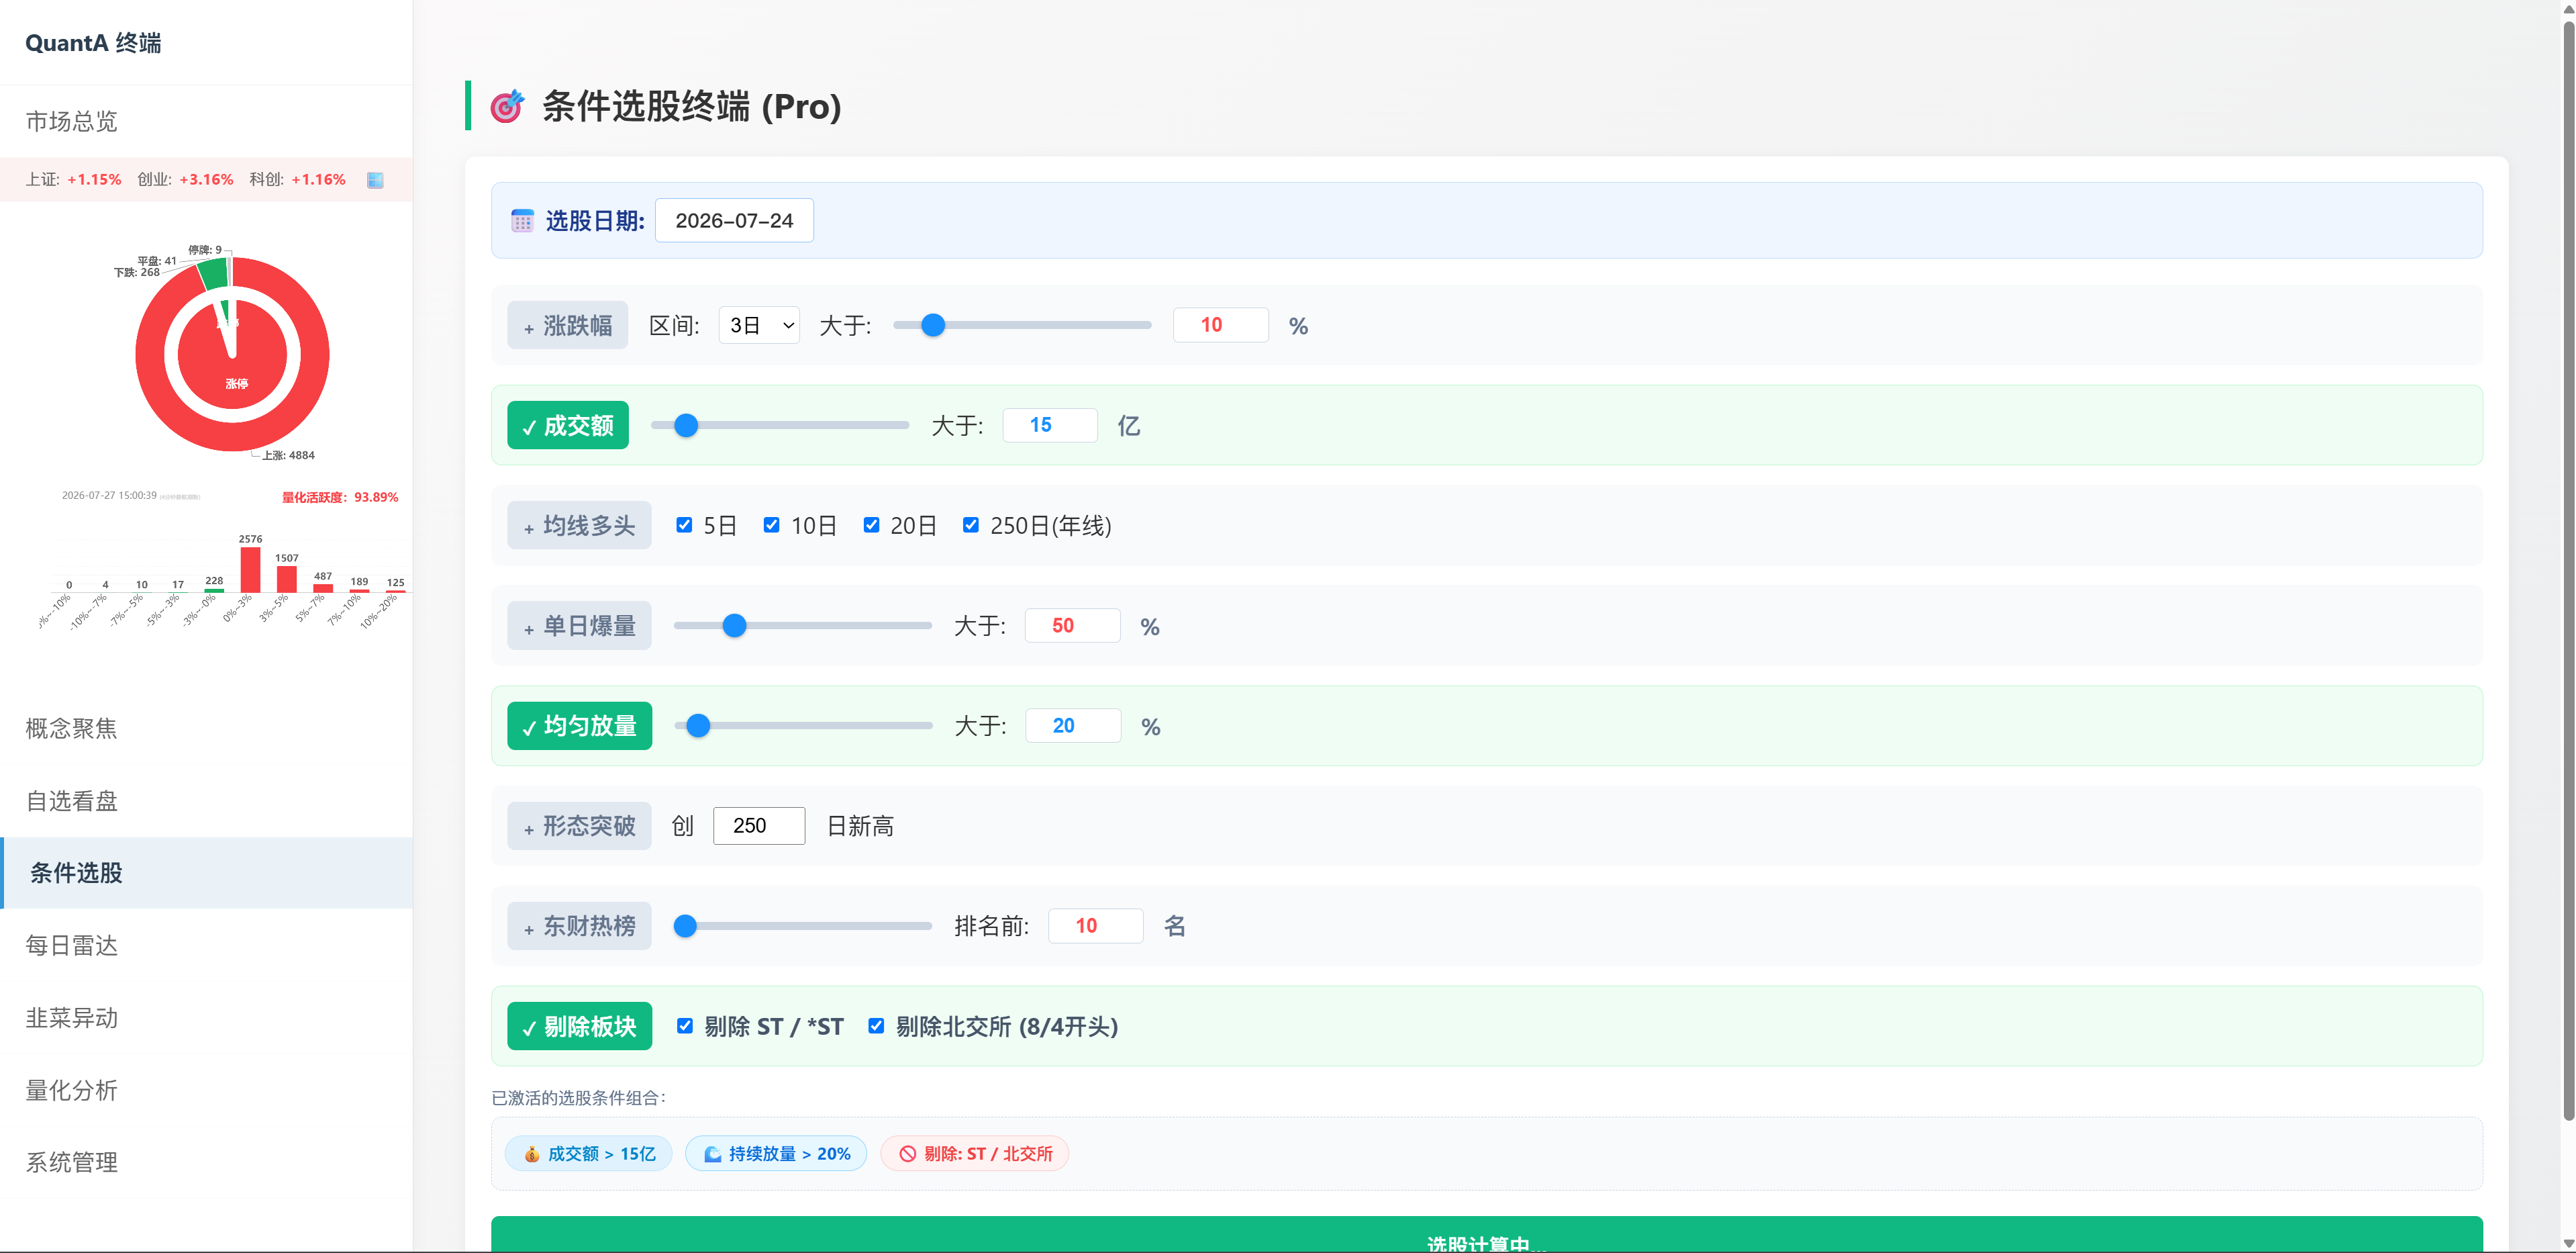Enable the 形态突破 condition

click(x=579, y=826)
